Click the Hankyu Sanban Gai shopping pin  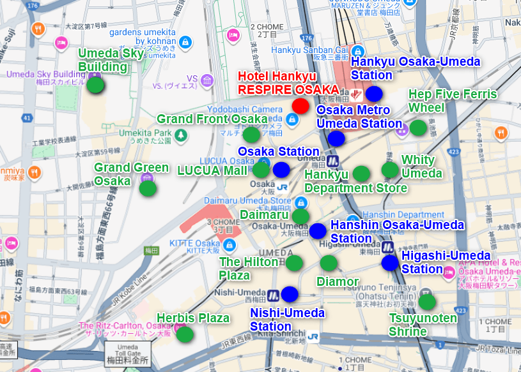pos(358,52)
